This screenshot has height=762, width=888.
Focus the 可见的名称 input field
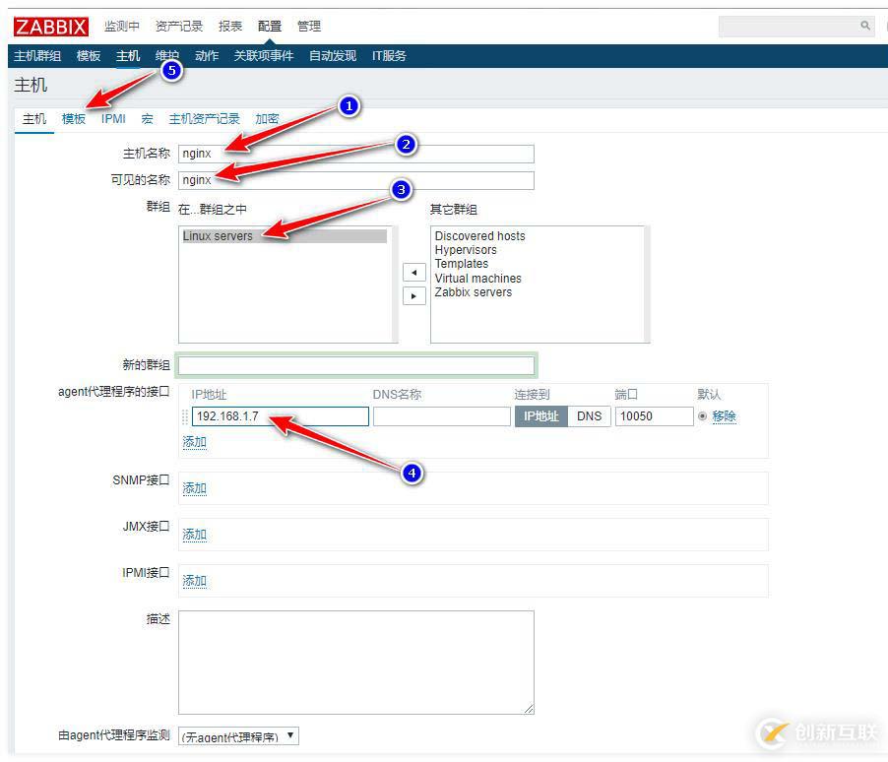tap(356, 180)
